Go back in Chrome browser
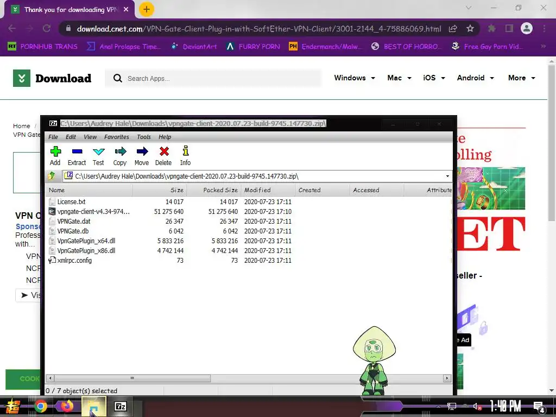 (12, 28)
